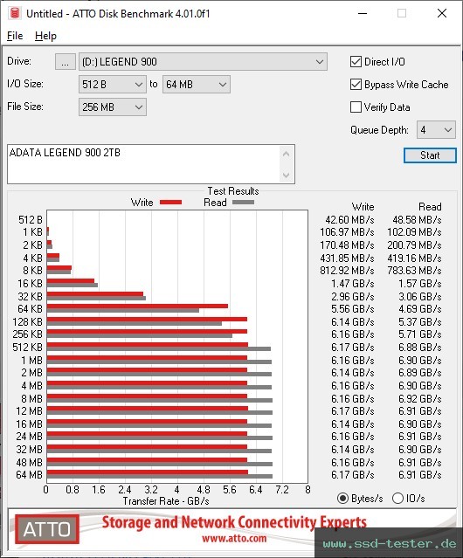463x558 pixels.
Task: Minimize the ATTO Disk Benchmark window
Action: tap(363, 13)
